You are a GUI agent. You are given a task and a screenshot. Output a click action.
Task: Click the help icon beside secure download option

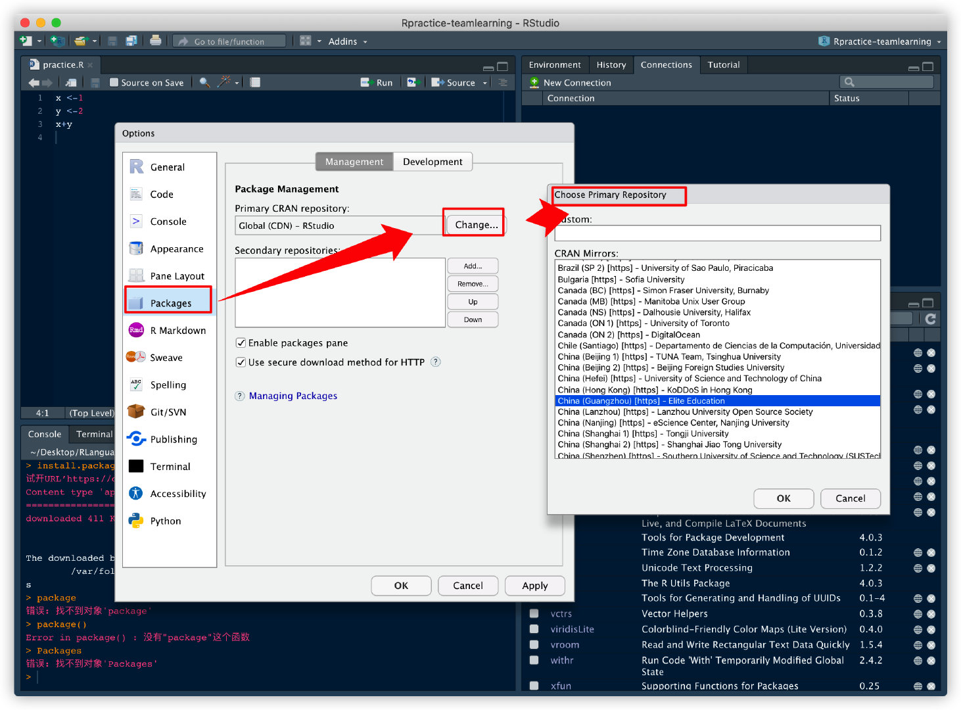436,362
